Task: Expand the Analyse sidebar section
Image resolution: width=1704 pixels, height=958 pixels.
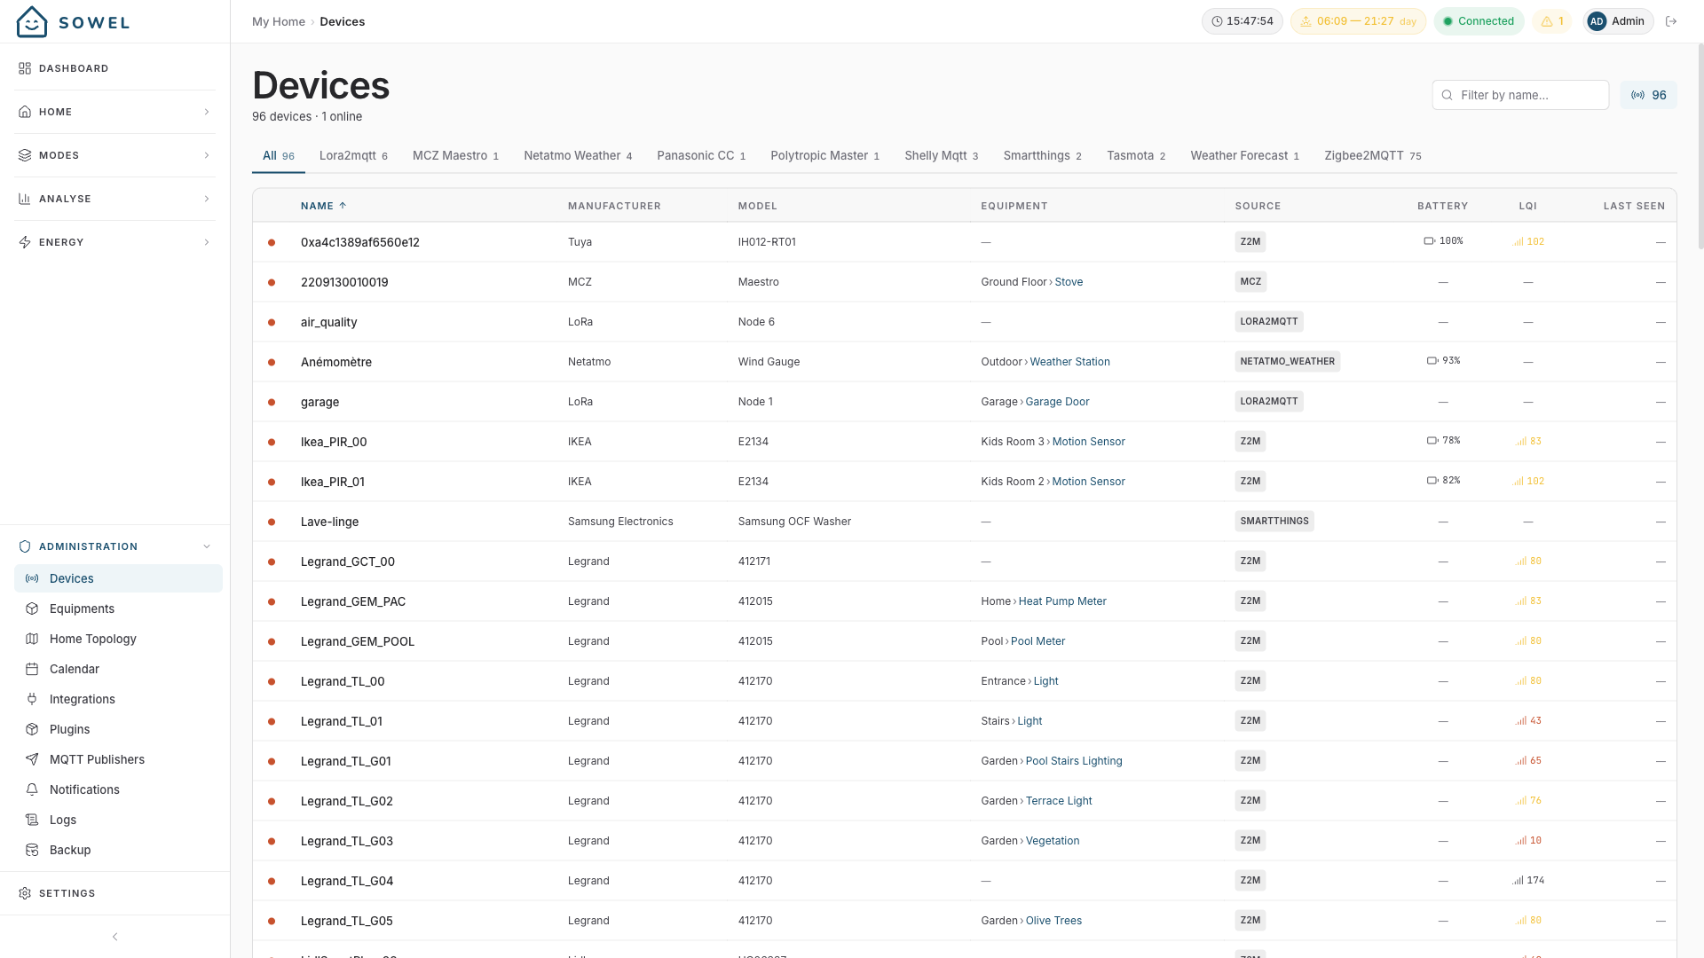Action: pyautogui.click(x=114, y=199)
